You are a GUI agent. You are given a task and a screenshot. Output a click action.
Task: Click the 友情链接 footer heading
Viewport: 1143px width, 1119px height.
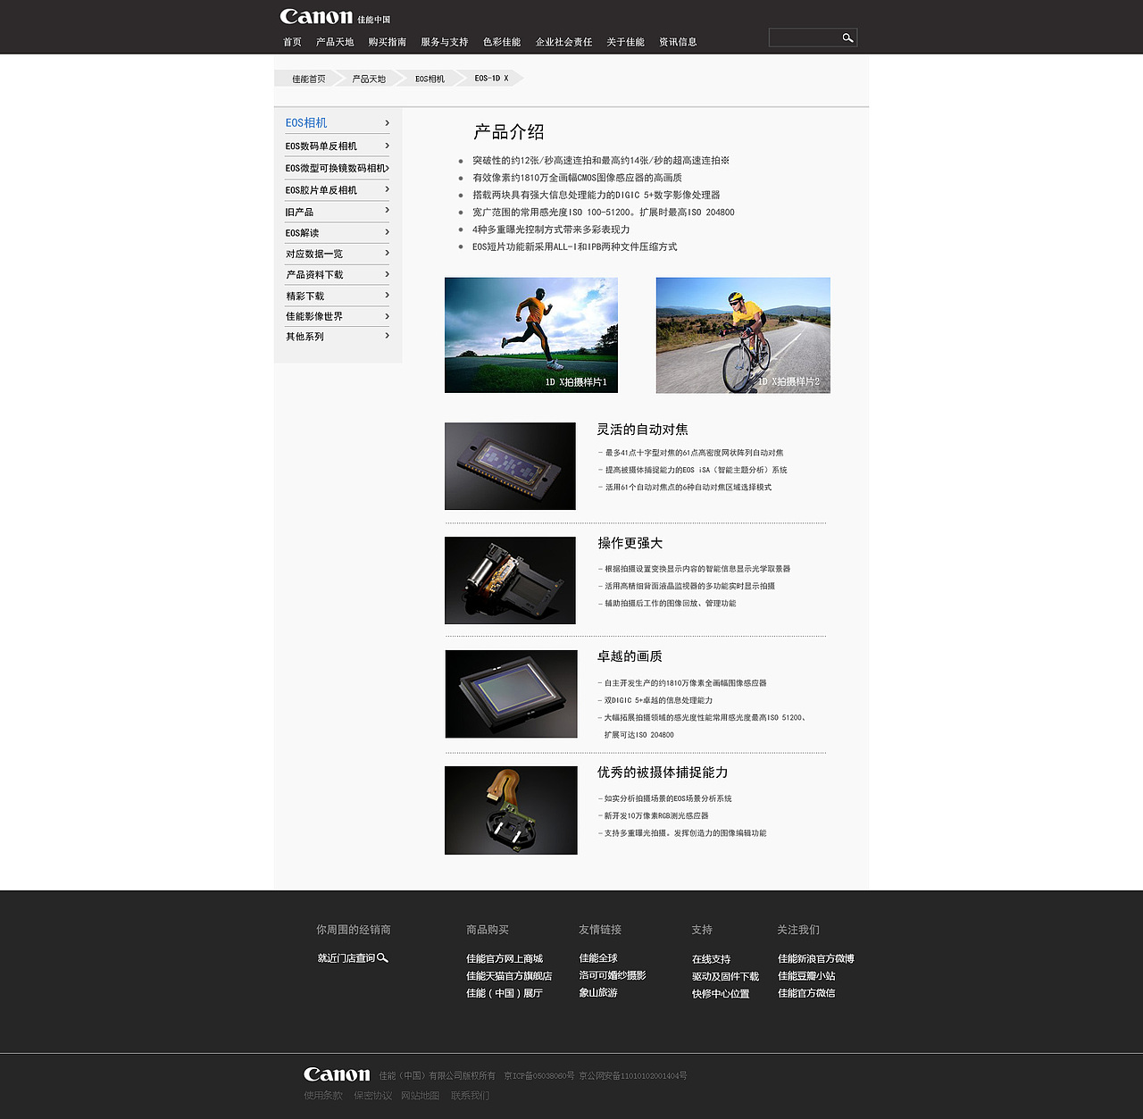(600, 930)
